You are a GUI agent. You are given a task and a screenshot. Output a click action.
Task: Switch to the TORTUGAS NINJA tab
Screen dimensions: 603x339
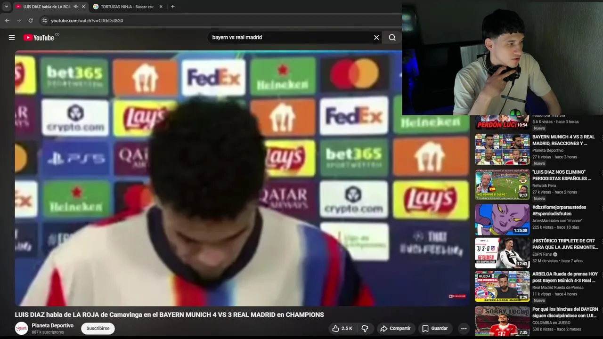click(127, 7)
